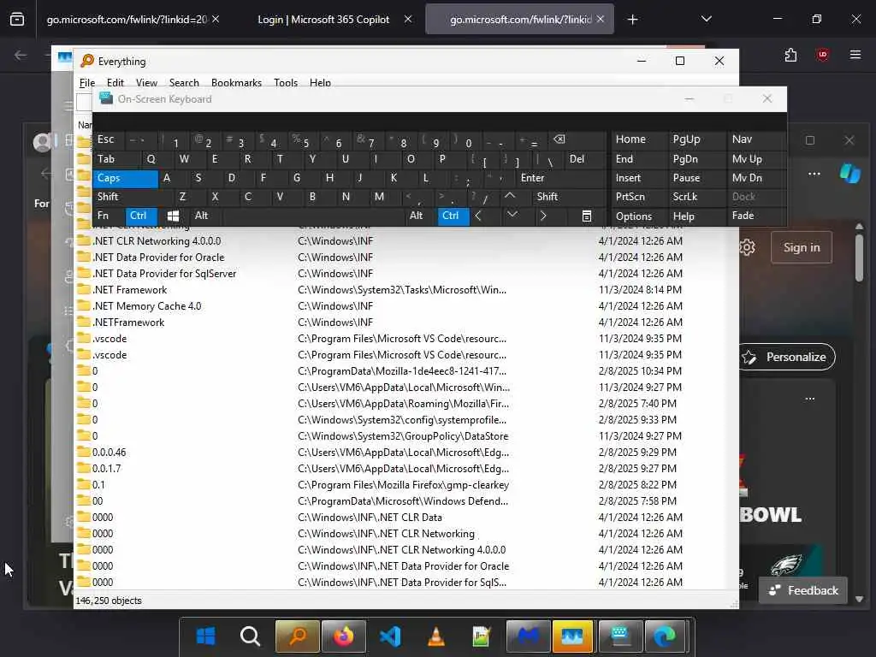876x657 pixels.
Task: Toggle the Fn key on keyboard
Action: tap(109, 216)
